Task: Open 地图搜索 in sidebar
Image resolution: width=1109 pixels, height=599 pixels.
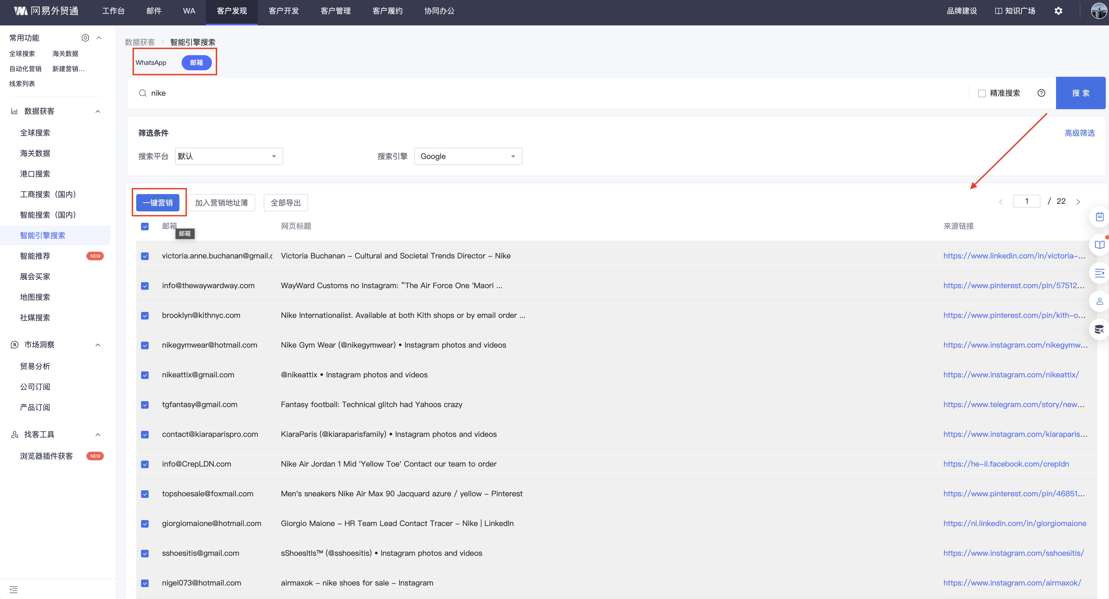Action: 35,297
